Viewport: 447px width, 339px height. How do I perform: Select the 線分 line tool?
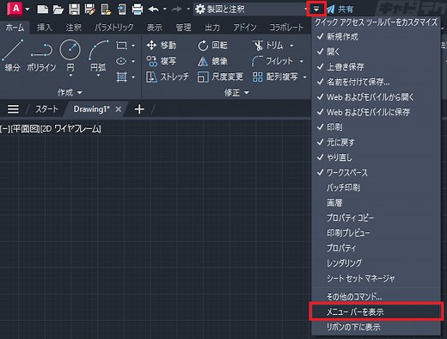click(x=13, y=56)
